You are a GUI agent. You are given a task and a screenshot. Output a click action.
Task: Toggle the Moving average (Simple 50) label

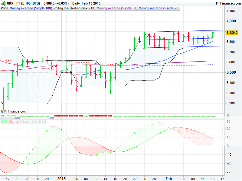point(117,8)
